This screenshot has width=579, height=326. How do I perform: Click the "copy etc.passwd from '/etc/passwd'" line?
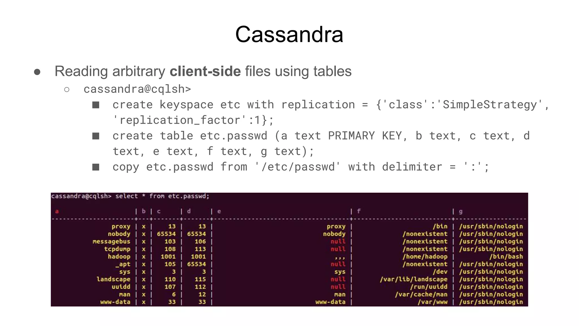tap(301, 167)
